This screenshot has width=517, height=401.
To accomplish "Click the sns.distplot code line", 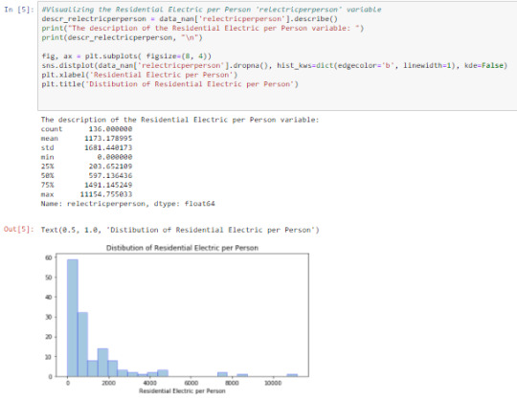I will 275,66.
